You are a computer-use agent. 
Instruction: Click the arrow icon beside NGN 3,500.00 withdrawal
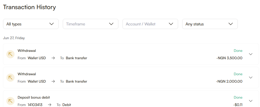coord(10,54)
